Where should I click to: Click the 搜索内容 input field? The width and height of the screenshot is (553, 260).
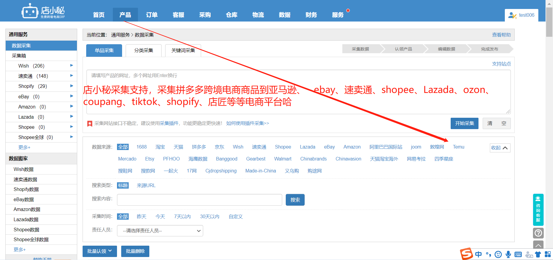point(200,200)
